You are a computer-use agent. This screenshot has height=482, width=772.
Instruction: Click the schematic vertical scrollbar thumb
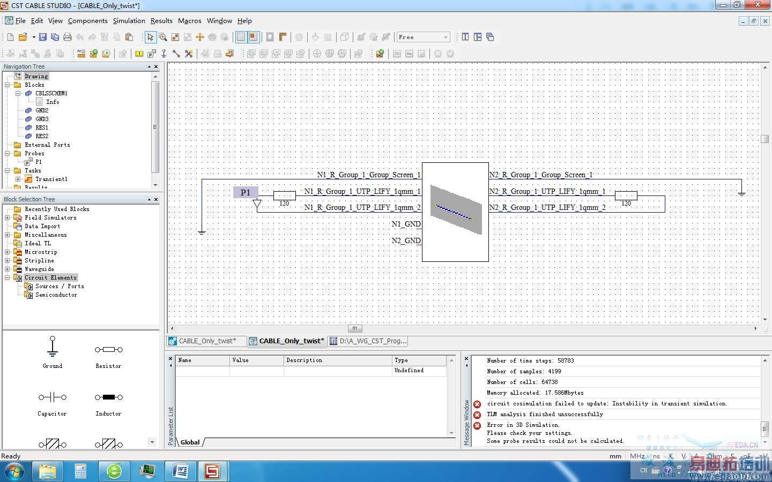[x=765, y=139]
